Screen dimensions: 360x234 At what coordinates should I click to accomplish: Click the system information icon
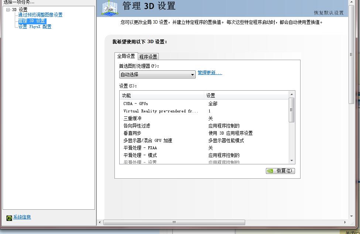tap(9, 218)
